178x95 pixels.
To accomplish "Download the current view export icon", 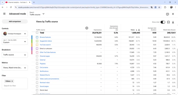I will [x=173, y=22].
